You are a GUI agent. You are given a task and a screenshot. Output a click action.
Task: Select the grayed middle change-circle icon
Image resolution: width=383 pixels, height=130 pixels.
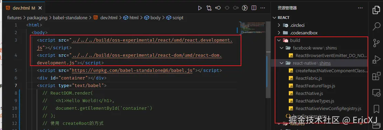click(227, 8)
